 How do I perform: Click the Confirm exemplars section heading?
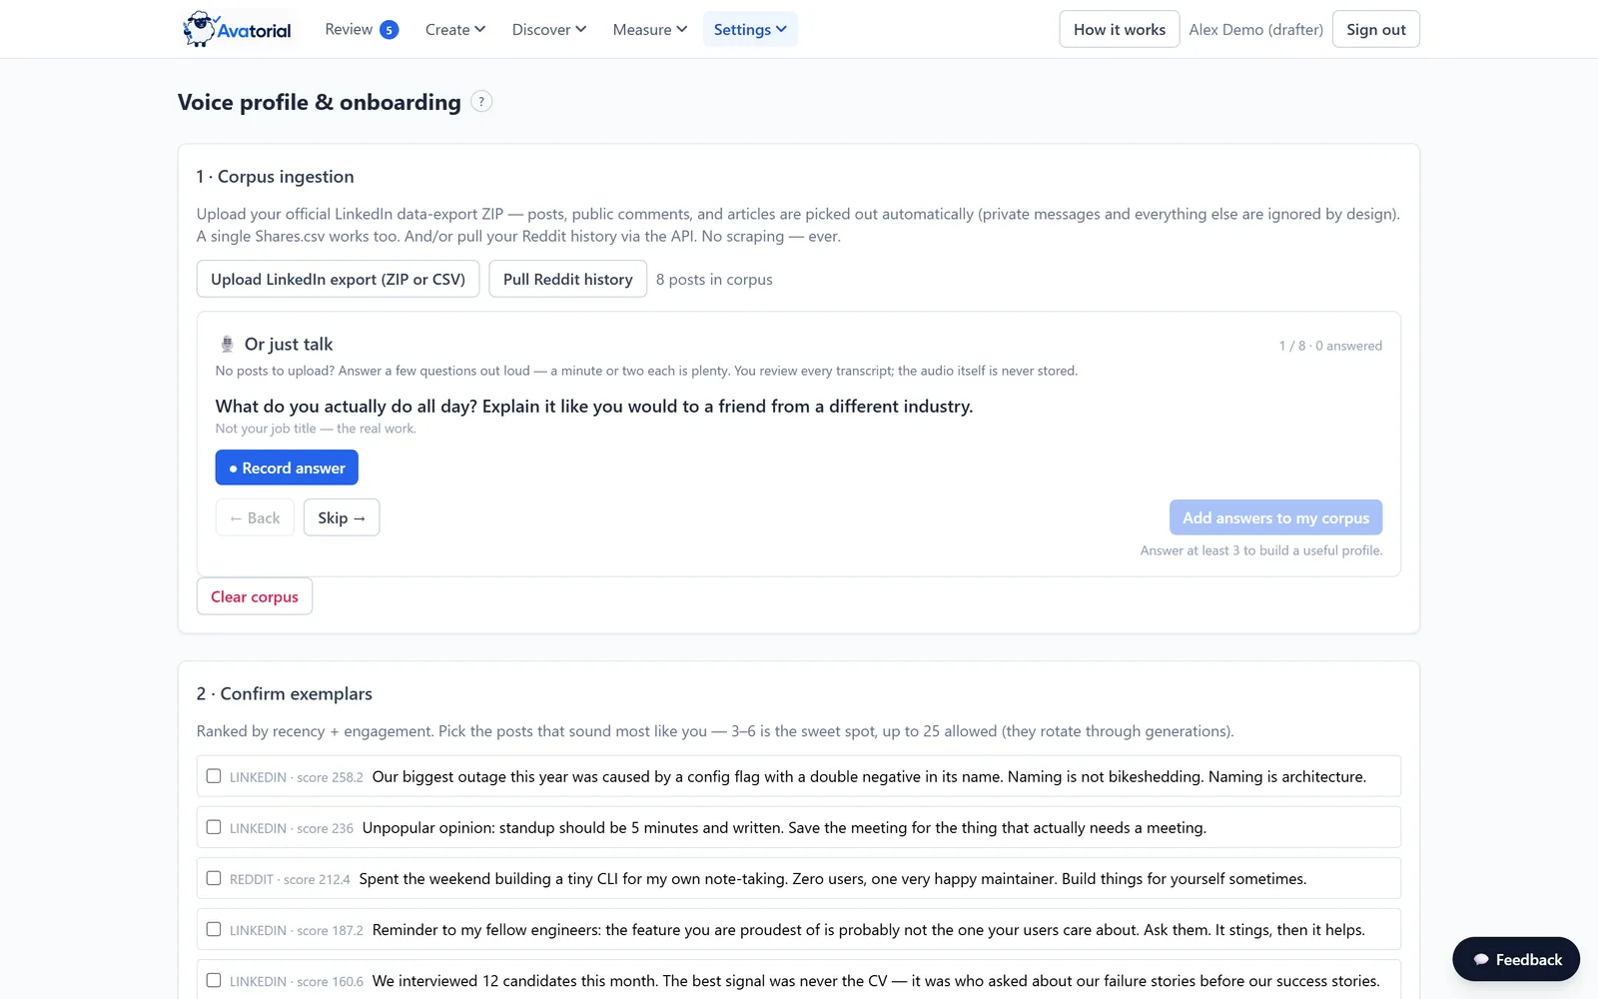coord(285,694)
